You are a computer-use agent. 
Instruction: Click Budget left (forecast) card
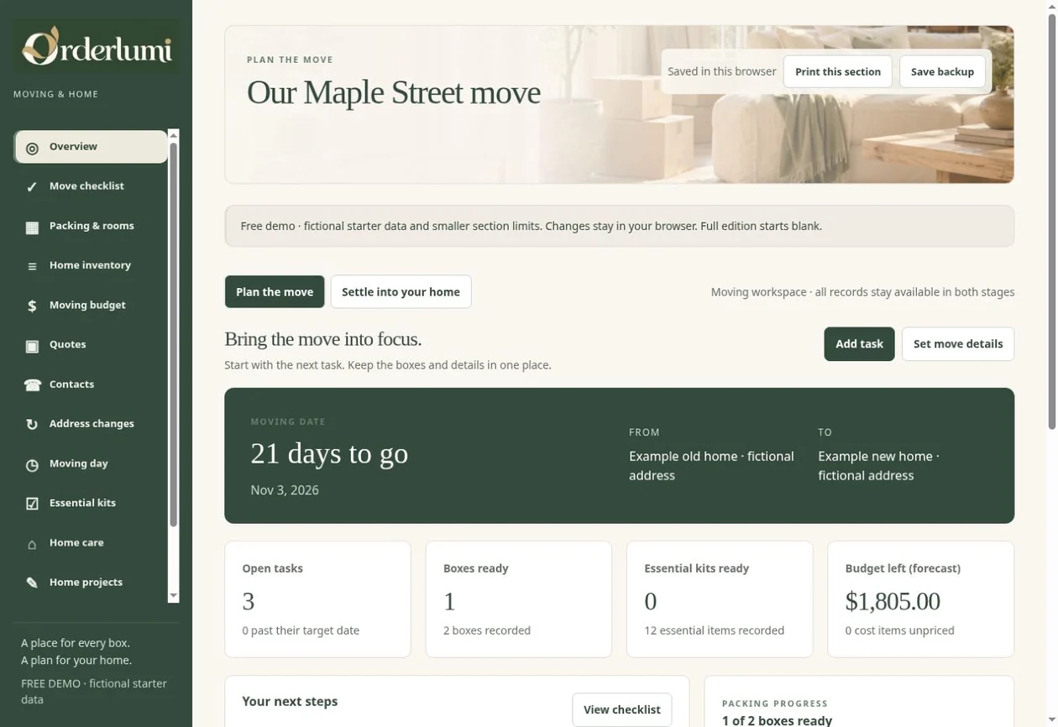coord(921,599)
